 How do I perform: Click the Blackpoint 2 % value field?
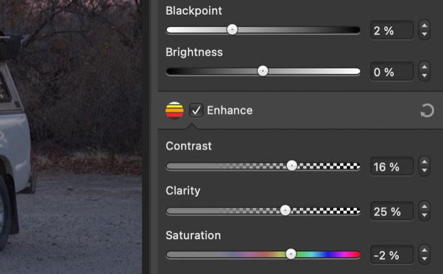(392, 30)
